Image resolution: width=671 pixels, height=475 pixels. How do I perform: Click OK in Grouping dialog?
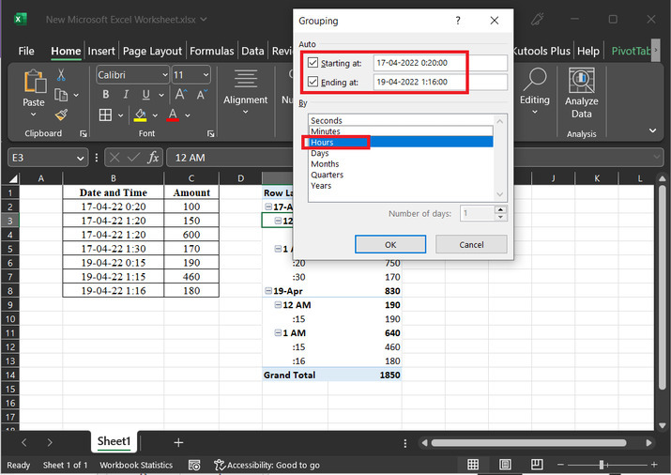click(390, 244)
